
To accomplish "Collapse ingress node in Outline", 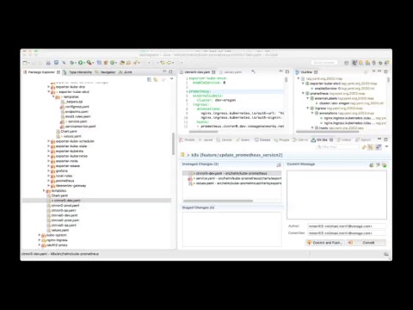I will 308,108.
